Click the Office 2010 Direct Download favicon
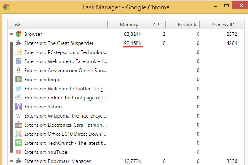248x165 pixels. tap(19, 134)
